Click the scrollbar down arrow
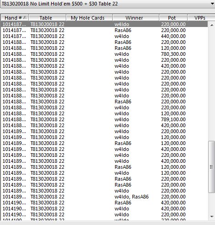Viewport: 215px width, 225px height. (x=212, y=216)
